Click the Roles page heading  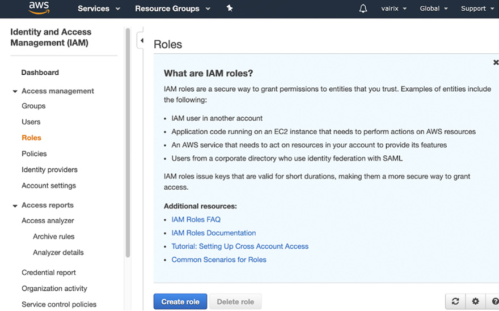point(168,44)
